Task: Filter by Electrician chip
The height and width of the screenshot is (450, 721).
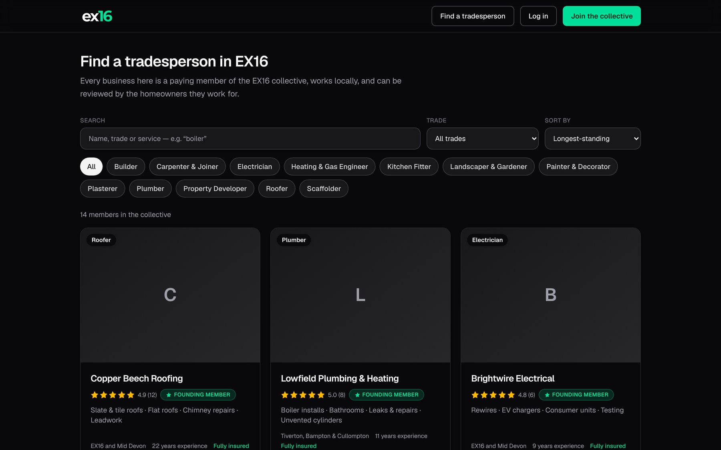Action: (x=254, y=166)
